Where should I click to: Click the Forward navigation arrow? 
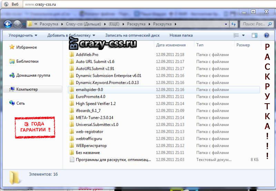(17, 24)
